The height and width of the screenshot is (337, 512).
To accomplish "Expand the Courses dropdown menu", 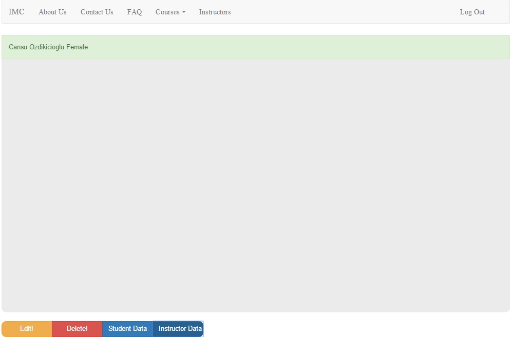I will pyautogui.click(x=168, y=12).
